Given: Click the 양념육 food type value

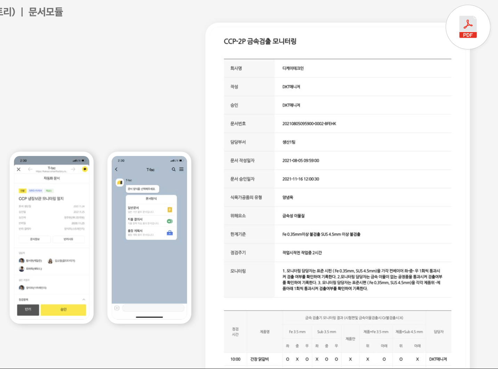Looking at the screenshot, I should 288,197.
